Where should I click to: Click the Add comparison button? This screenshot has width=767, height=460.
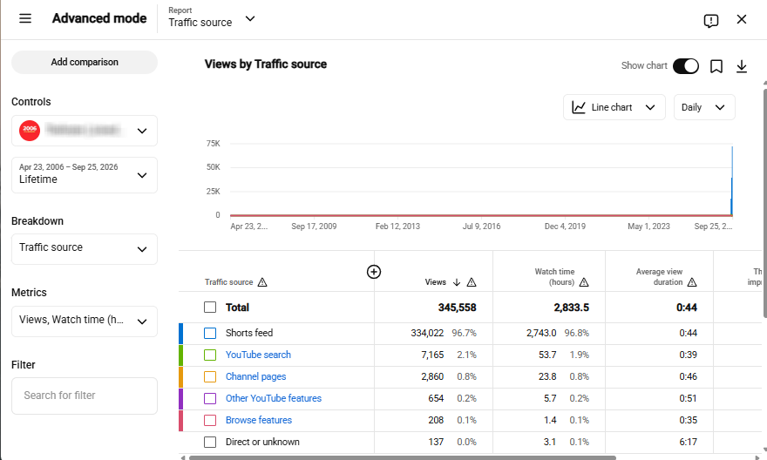click(x=85, y=62)
